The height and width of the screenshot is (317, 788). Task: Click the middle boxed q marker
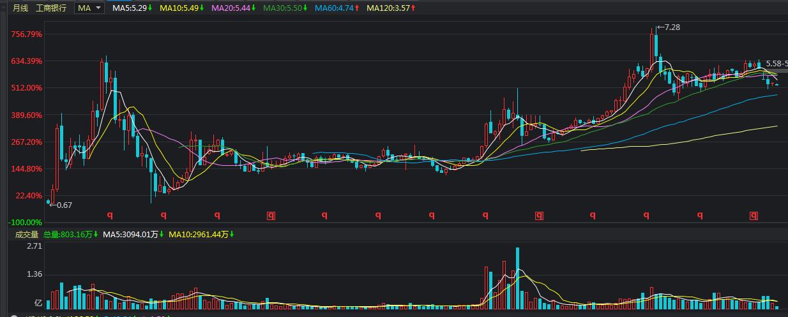coord(539,216)
